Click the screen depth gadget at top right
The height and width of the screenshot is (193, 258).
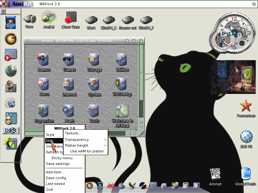click(x=254, y=4)
